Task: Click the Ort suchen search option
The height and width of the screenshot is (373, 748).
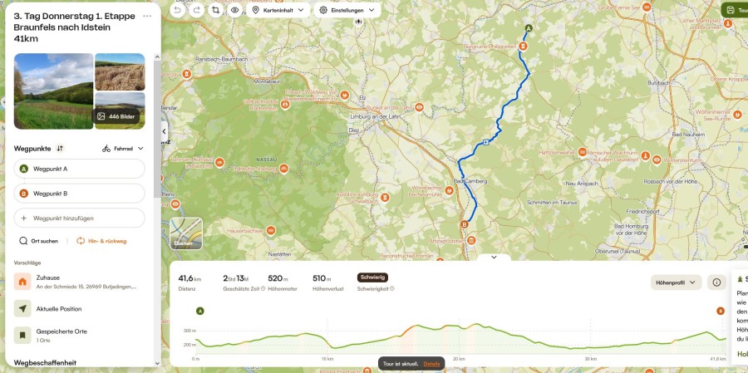Action: click(x=38, y=241)
